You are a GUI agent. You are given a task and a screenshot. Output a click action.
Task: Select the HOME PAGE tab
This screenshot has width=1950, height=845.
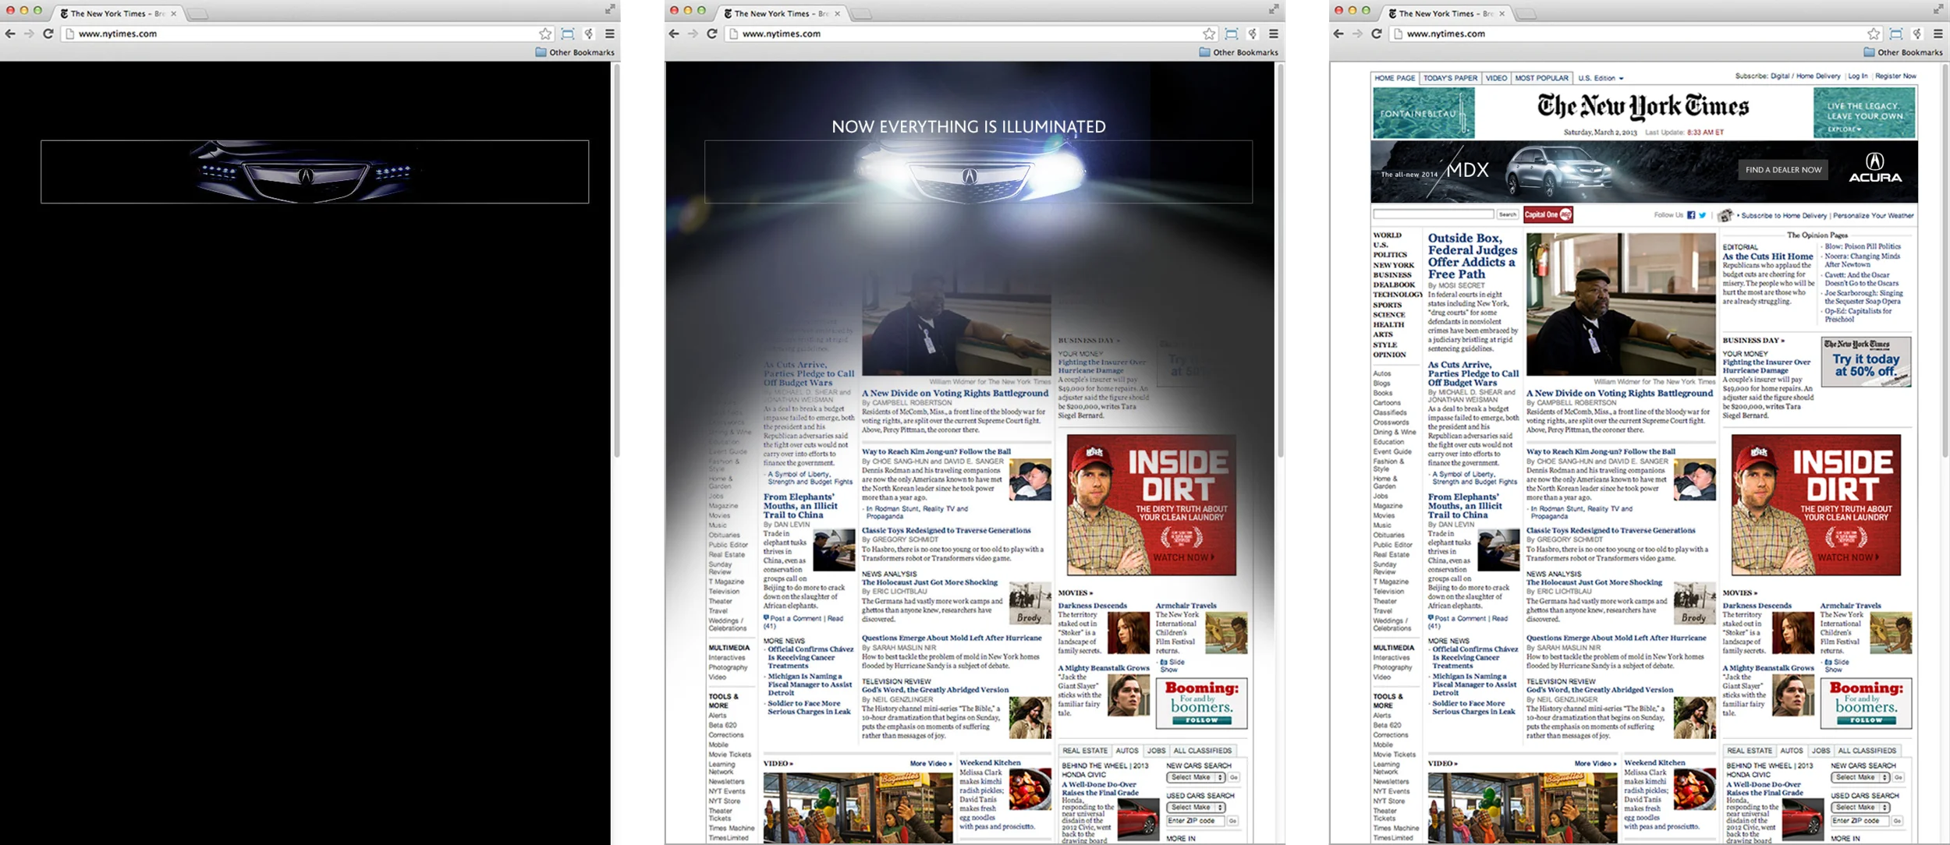click(1395, 78)
